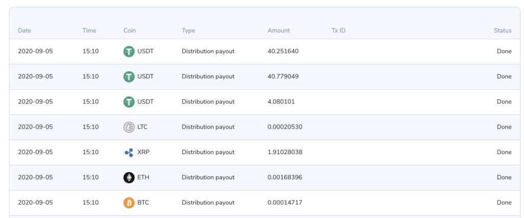Viewport: 524px width, 218px height.
Task: Click the Bitcoin coin icon
Action: 129,203
